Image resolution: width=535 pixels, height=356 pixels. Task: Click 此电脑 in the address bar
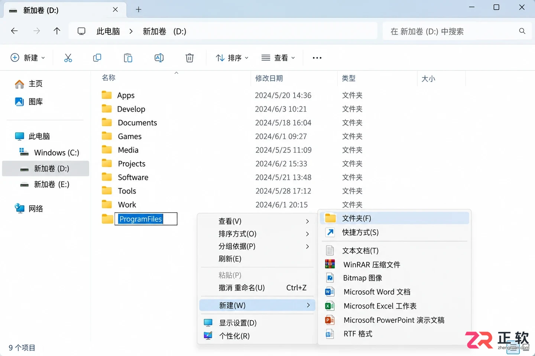point(108,32)
